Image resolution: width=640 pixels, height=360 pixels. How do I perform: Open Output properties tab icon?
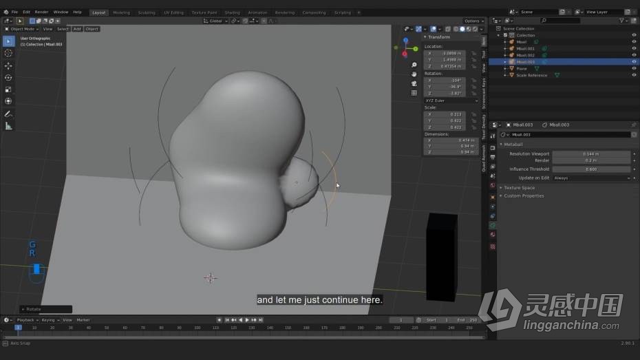click(493, 157)
